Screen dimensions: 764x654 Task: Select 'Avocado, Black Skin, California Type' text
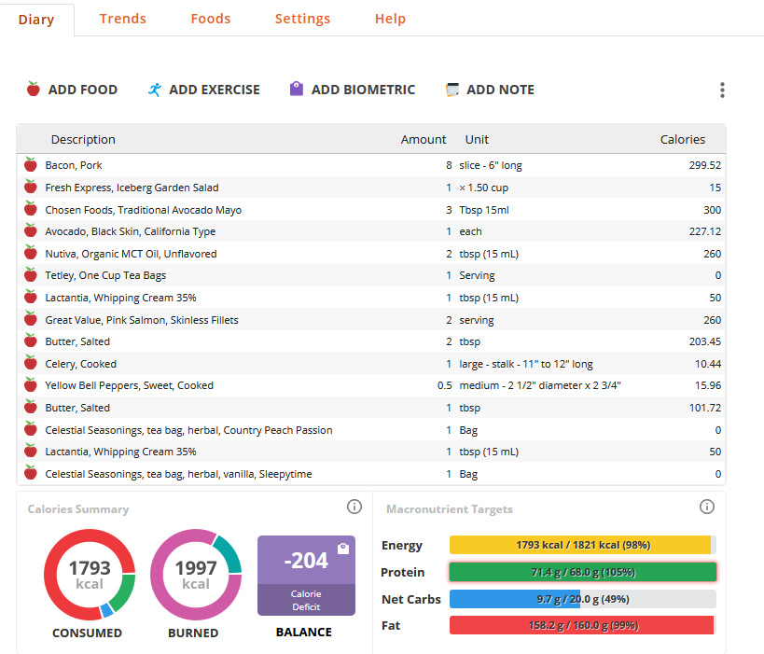coord(130,231)
